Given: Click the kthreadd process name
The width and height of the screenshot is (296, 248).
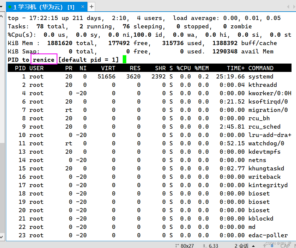Looking at the screenshot, I should click(262, 85).
